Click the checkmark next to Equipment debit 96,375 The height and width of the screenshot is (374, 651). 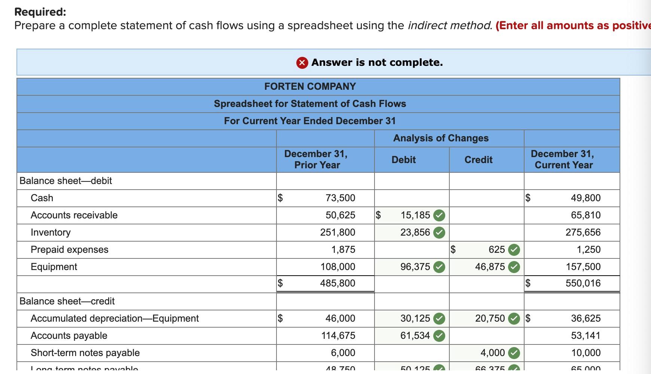tap(438, 267)
